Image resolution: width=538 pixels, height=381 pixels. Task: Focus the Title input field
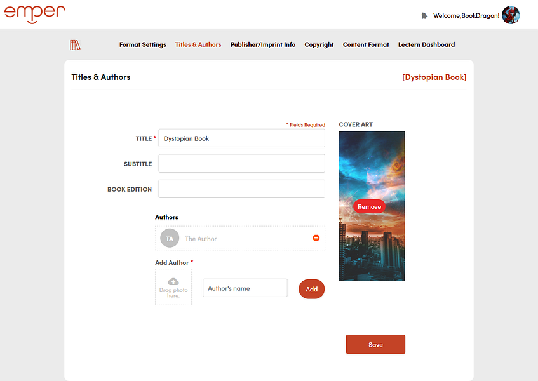[241, 138]
